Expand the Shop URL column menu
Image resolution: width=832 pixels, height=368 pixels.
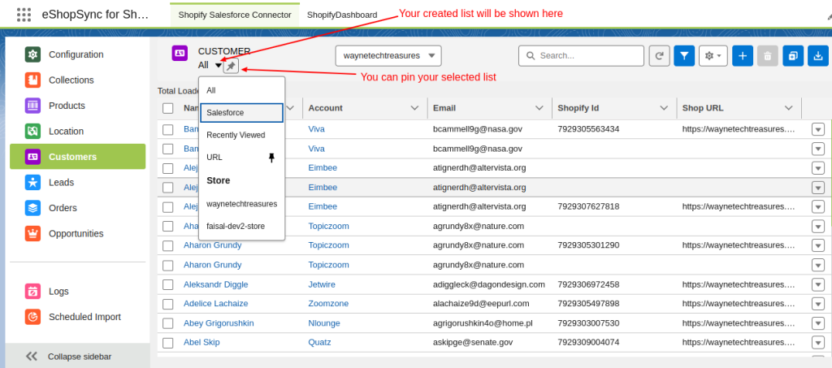click(x=788, y=108)
